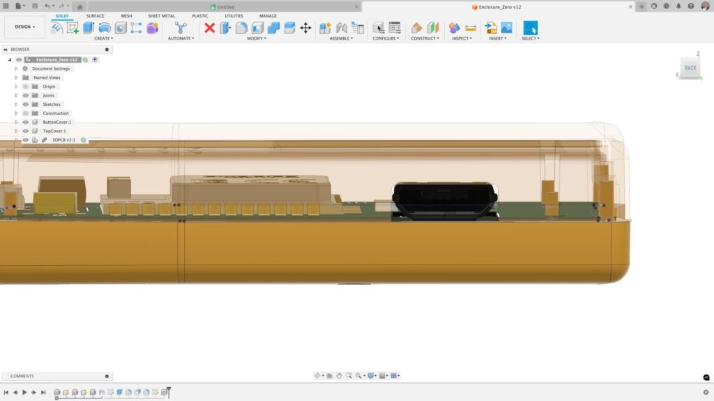The image size is (714, 401).
Task: Activate the Revolve tool
Action: coord(105,28)
